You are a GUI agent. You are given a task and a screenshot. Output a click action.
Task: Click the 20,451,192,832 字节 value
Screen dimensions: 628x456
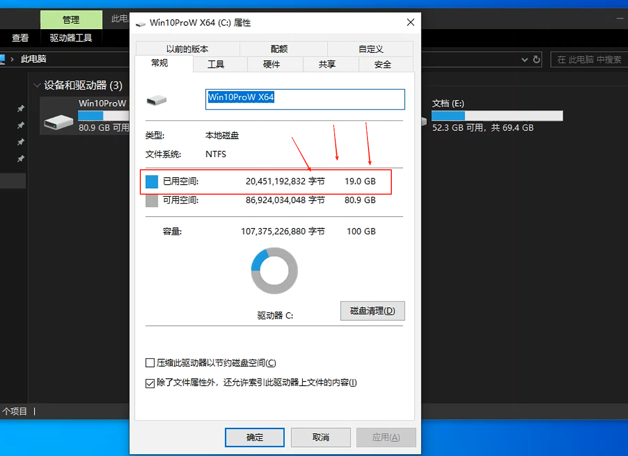click(285, 181)
